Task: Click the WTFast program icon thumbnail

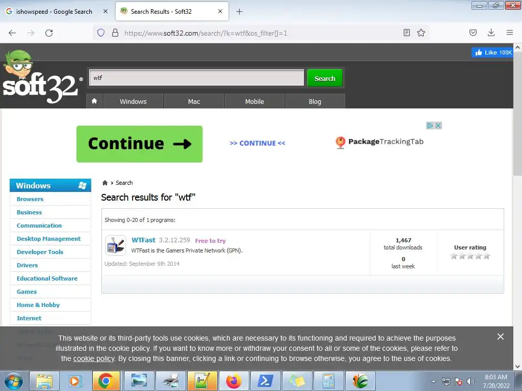Action: click(x=116, y=245)
